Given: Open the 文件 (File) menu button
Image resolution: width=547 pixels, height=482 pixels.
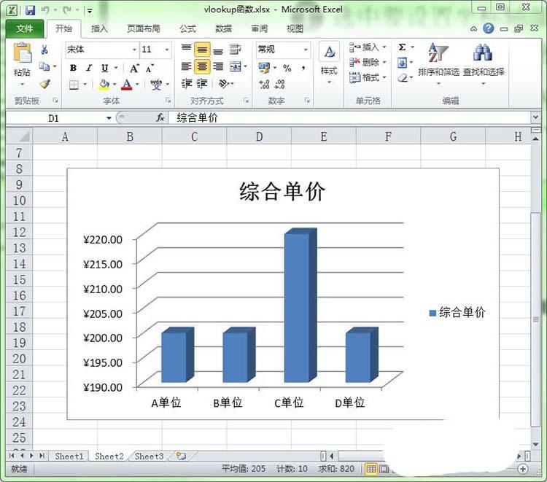Looking at the screenshot, I should [25, 29].
